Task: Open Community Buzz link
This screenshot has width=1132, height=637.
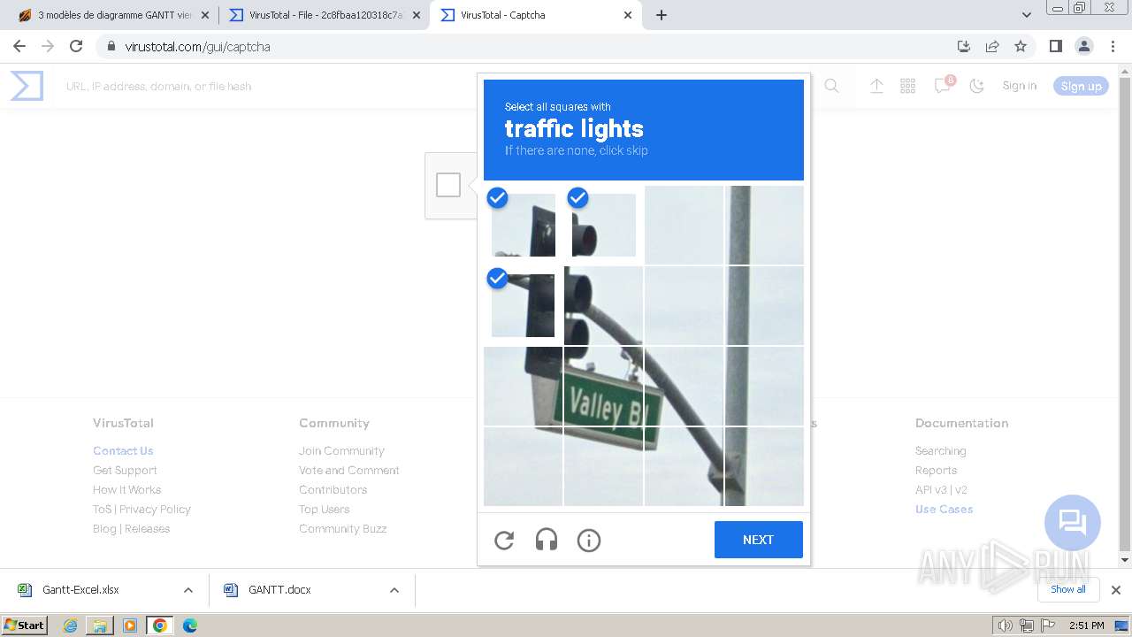Action: (342, 528)
